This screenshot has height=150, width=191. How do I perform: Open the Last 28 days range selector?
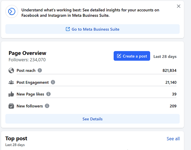point(165,56)
